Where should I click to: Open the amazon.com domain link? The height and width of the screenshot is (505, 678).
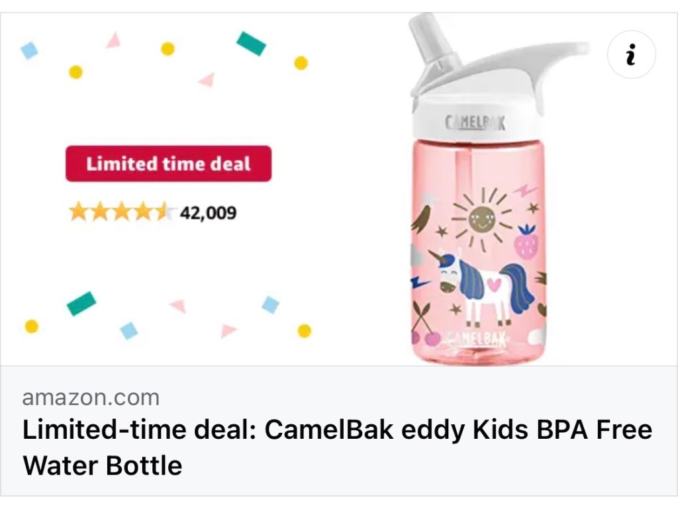click(x=91, y=398)
